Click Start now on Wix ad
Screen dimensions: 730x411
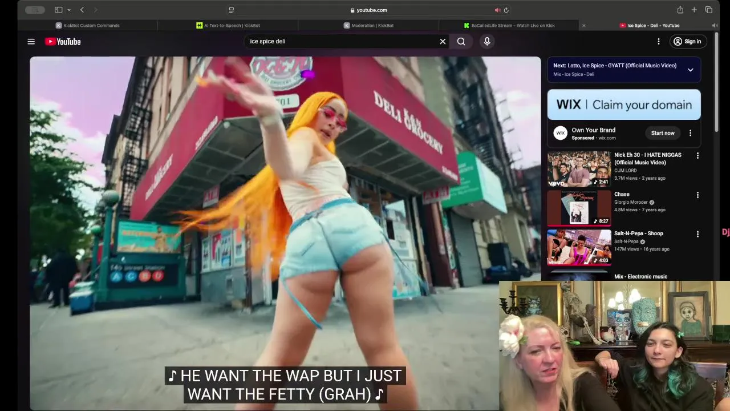coord(663,133)
